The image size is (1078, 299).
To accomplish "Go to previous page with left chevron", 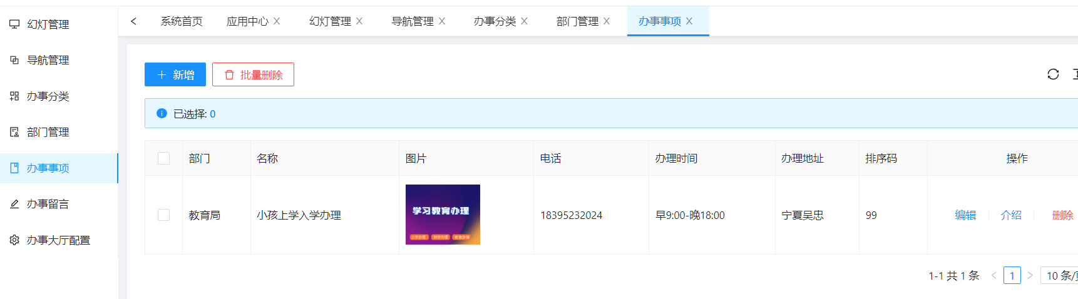I will pyautogui.click(x=994, y=275).
